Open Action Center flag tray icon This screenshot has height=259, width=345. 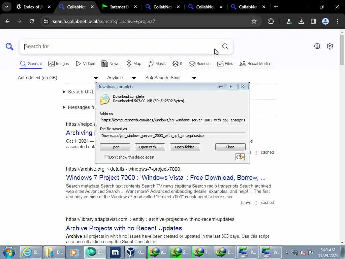[311, 253]
